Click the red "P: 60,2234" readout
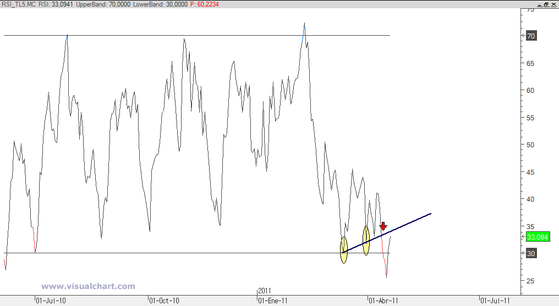 (204, 4)
